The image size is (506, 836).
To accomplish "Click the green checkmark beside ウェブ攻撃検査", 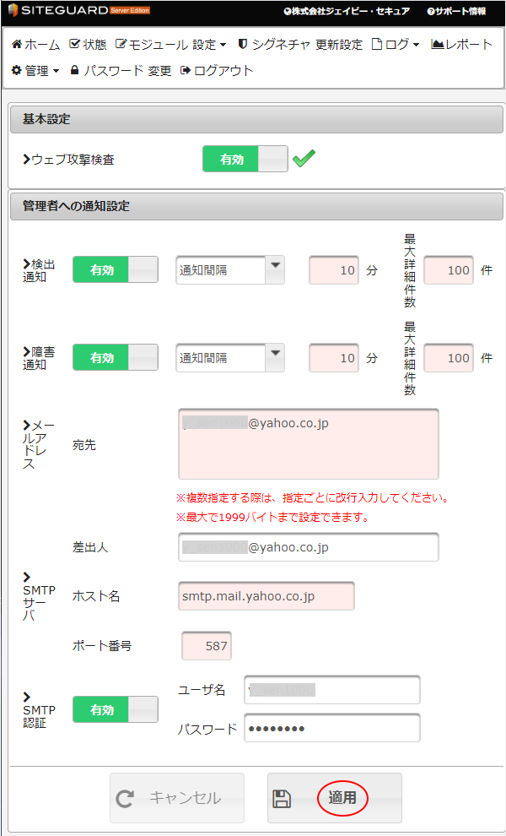I will tap(304, 159).
